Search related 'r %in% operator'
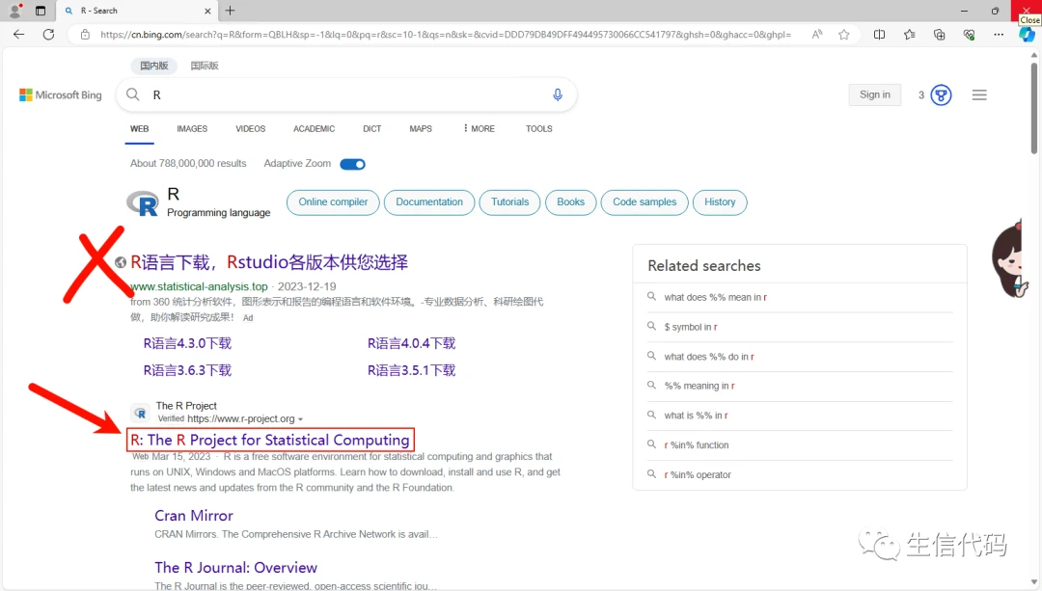The width and height of the screenshot is (1042, 591). [698, 474]
